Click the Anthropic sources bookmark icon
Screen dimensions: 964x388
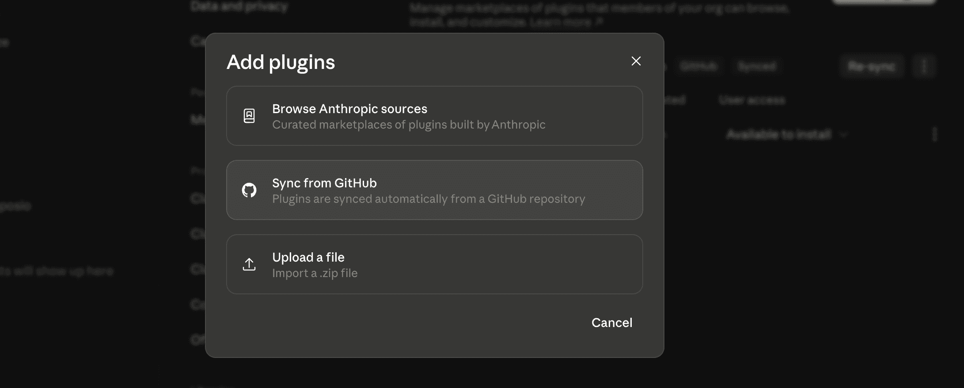pos(249,116)
